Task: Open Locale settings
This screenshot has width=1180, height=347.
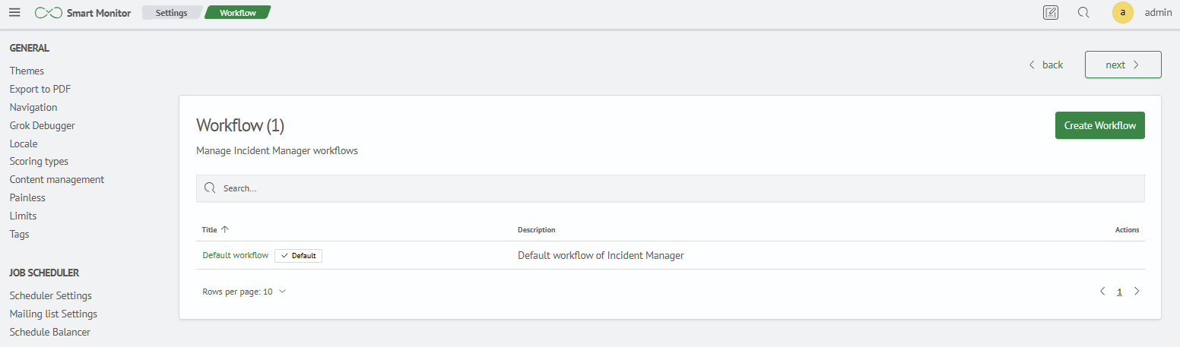Action: point(24,144)
